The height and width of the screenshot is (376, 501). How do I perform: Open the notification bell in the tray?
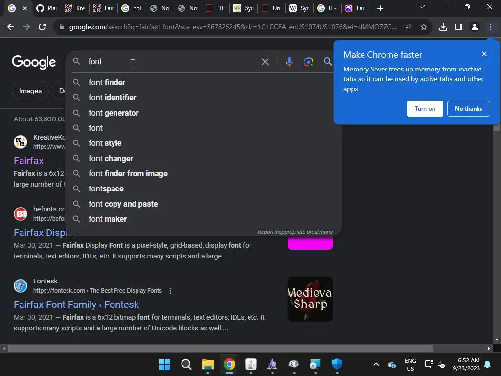coord(488,364)
